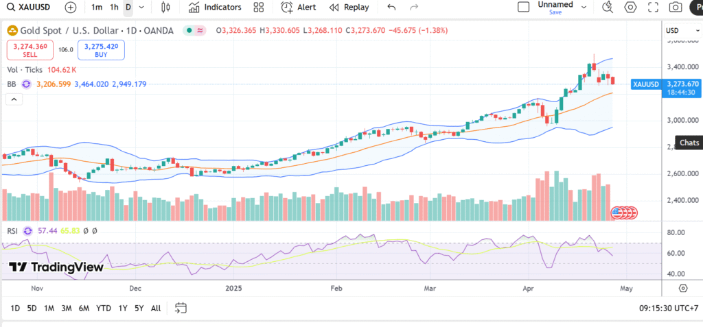
Task: Switch to the 1h interval
Action: tap(114, 8)
